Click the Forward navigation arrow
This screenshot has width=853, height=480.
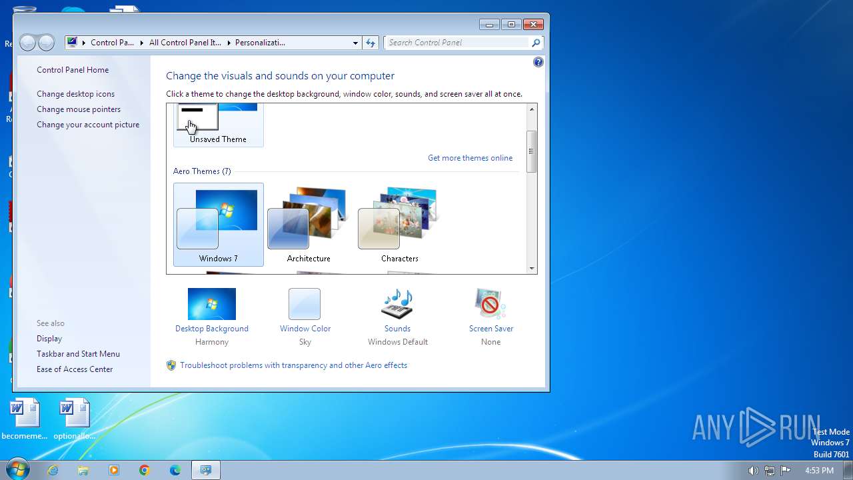(46, 43)
